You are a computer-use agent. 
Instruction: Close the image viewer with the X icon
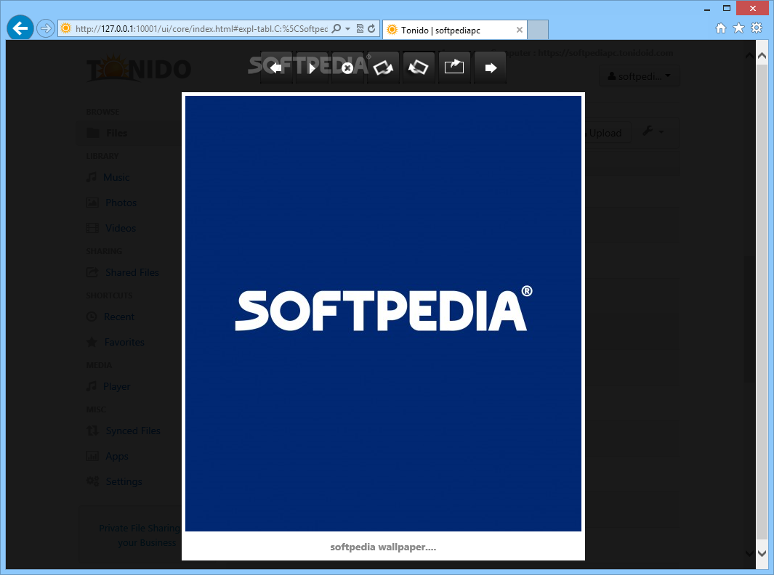(347, 68)
